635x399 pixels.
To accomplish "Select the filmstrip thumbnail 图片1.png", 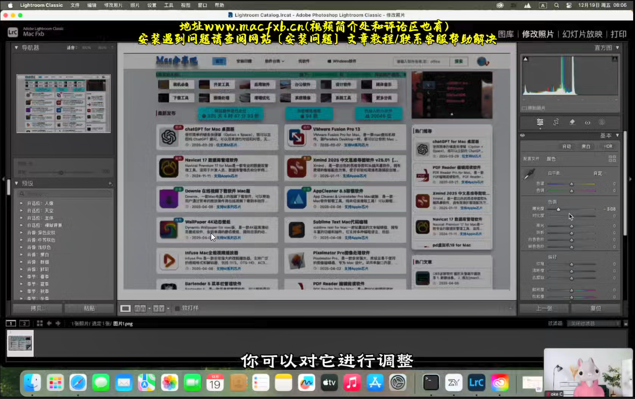I will [x=21, y=343].
